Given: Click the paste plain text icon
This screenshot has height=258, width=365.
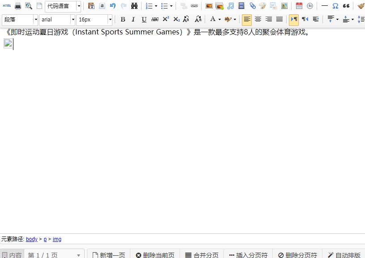Looking at the screenshot, I should pos(91,6).
